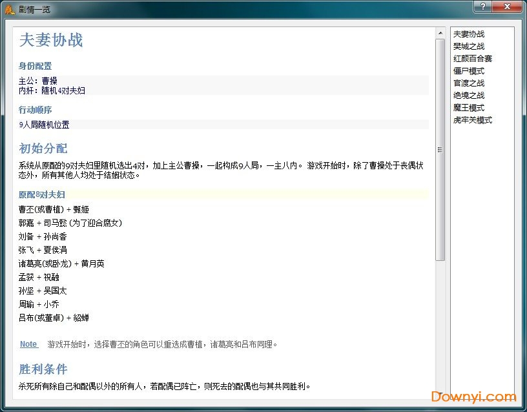
Task: Click the underlined Note link
Action: tap(28, 344)
